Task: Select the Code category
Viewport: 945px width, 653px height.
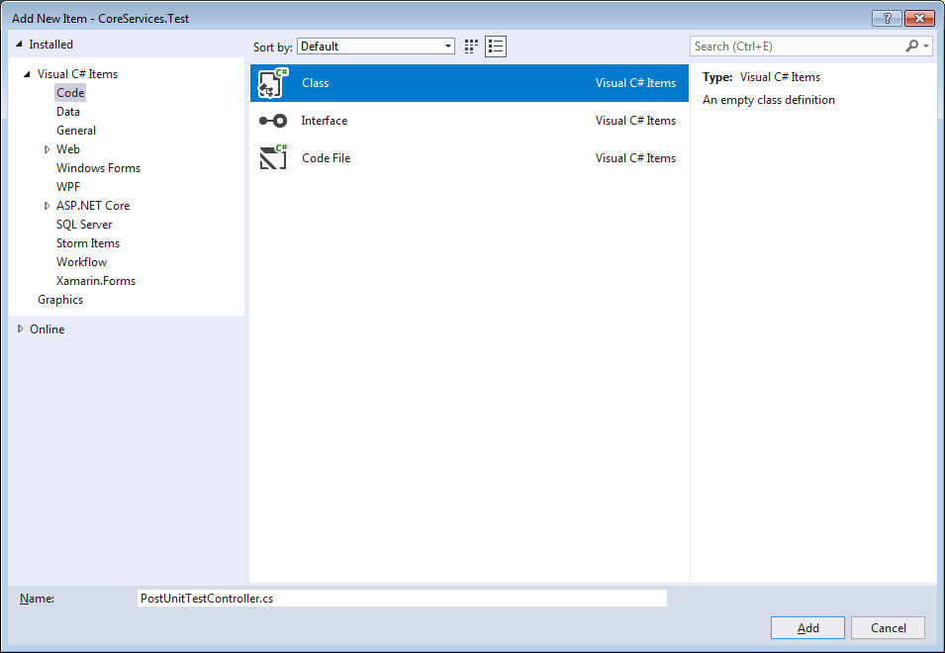Action: tap(70, 93)
